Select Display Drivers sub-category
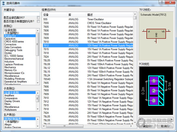Screen dimensions: 177x132 coord(12,101)
